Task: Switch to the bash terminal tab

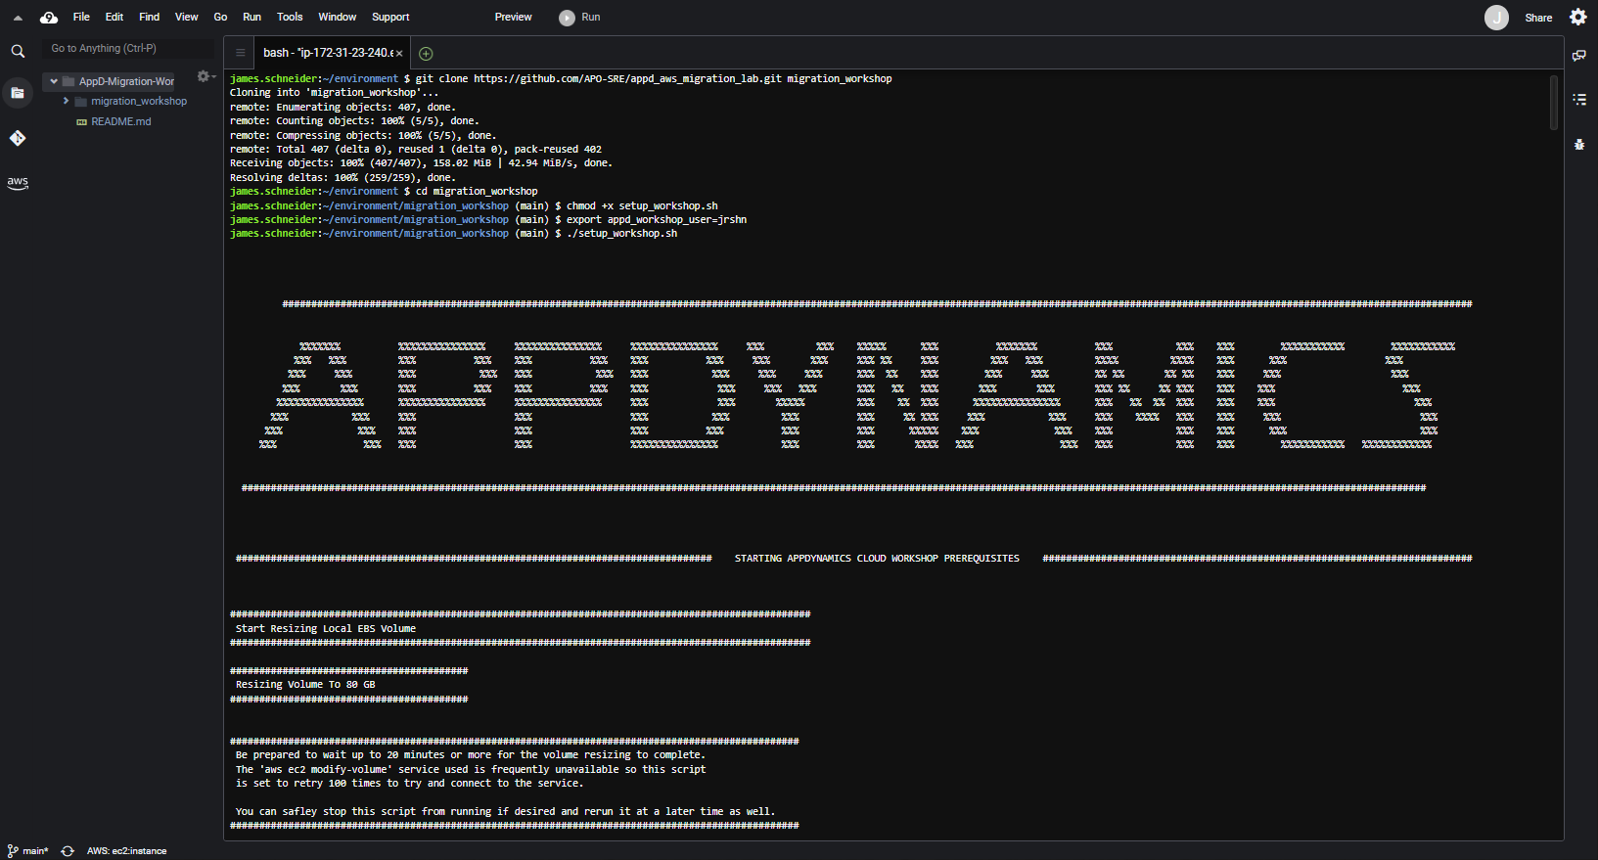Action: click(x=328, y=53)
